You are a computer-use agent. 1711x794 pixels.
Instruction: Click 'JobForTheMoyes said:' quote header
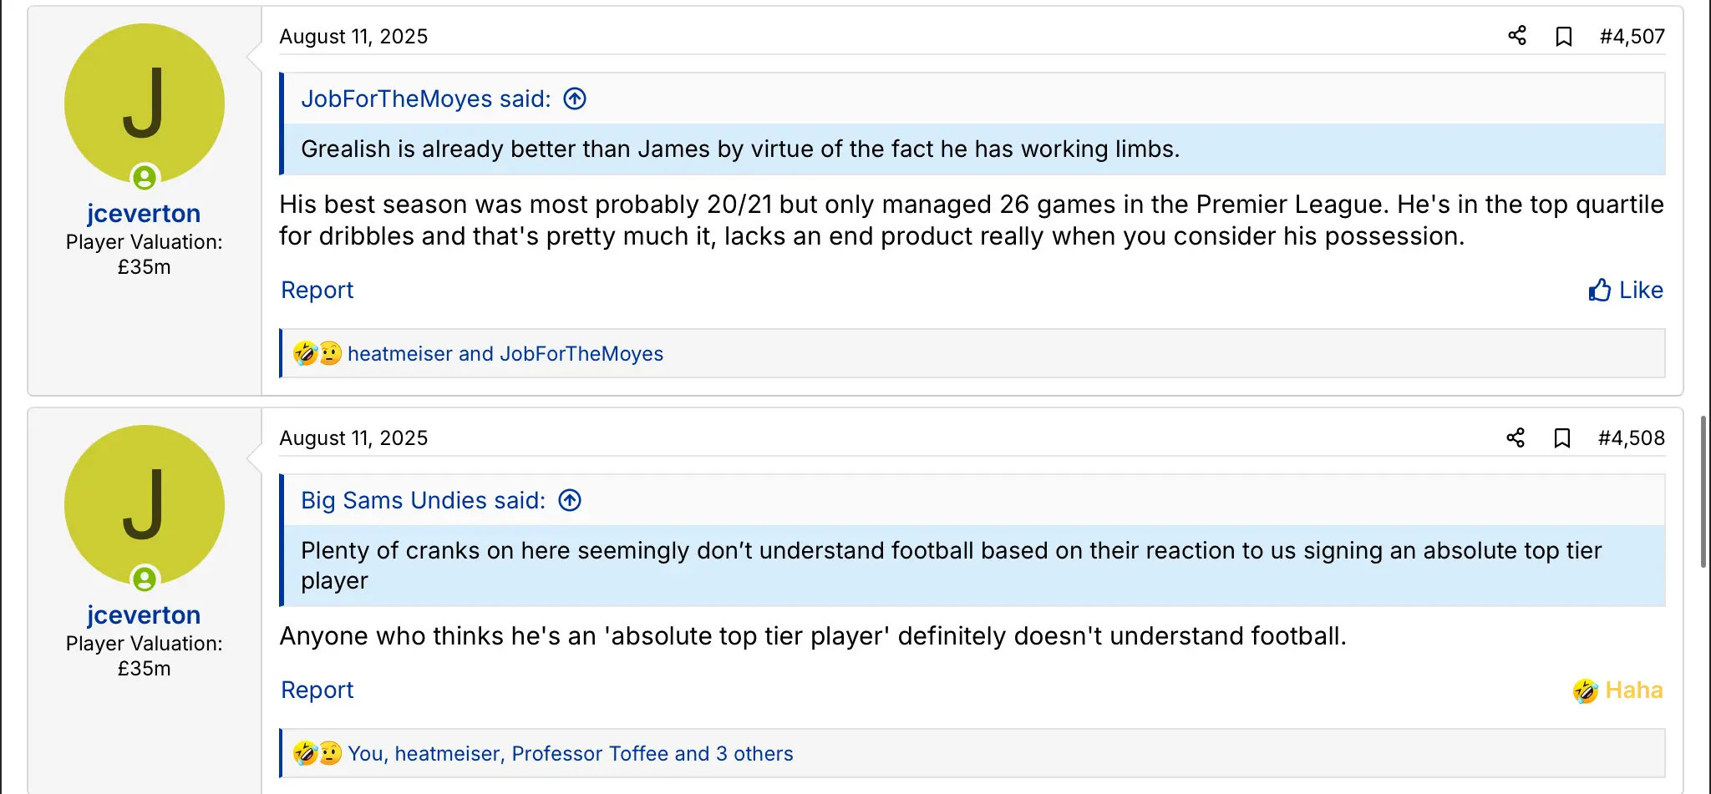point(425,99)
